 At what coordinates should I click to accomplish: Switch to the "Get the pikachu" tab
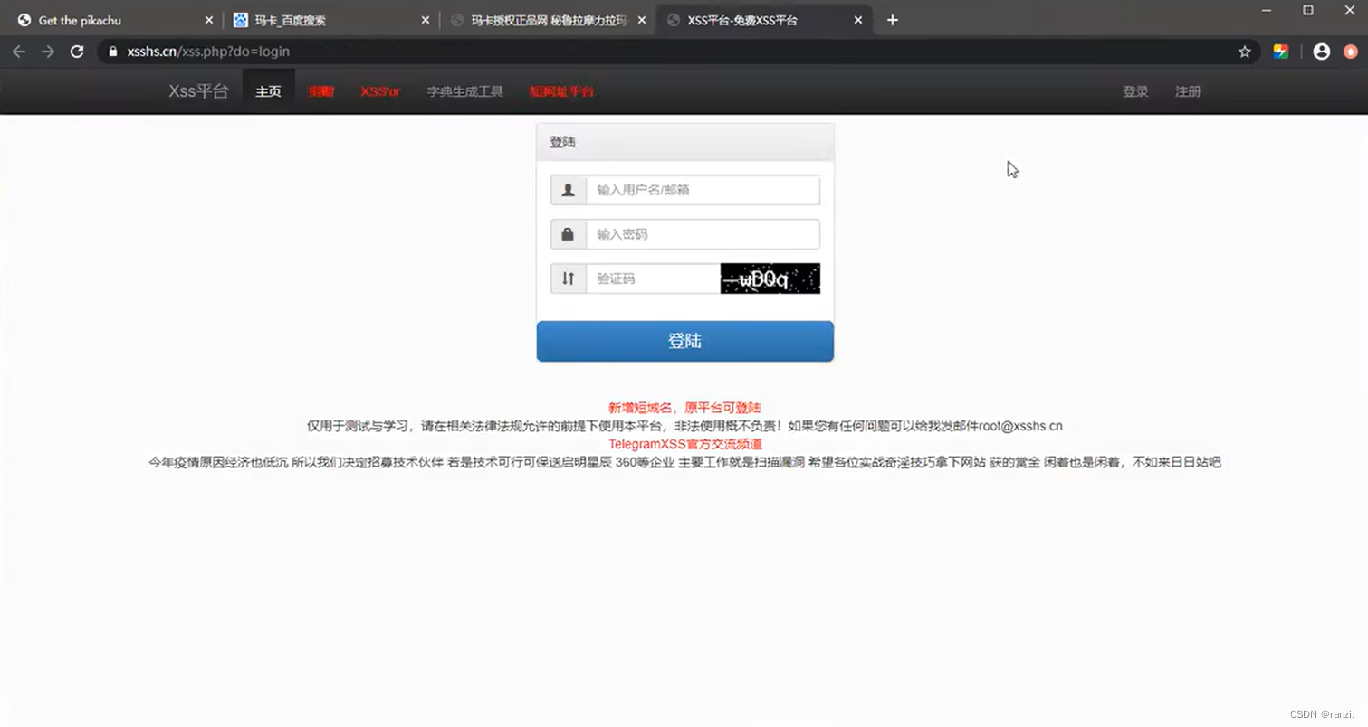pos(80,20)
